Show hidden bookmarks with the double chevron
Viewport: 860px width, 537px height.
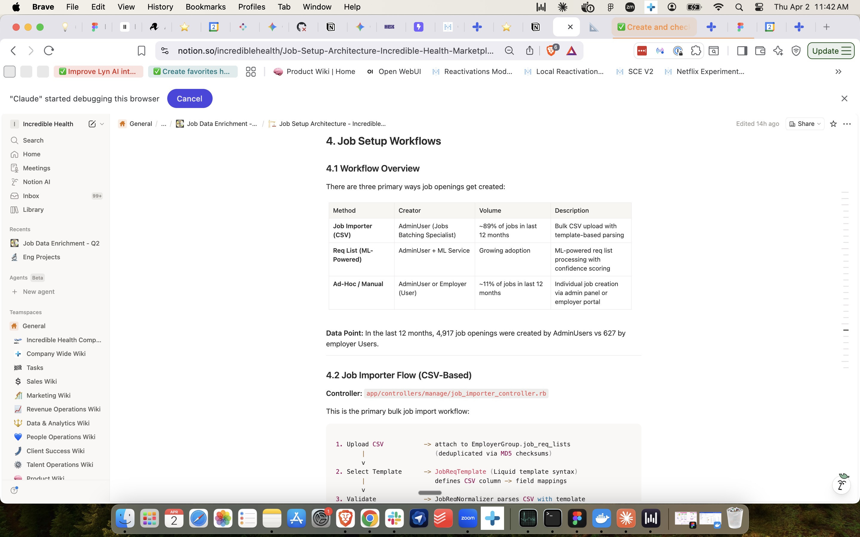point(838,72)
